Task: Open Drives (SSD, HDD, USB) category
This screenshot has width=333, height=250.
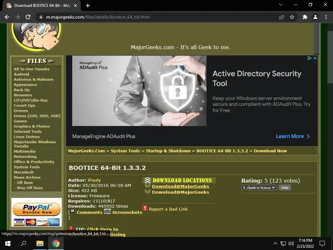Action: (37, 116)
